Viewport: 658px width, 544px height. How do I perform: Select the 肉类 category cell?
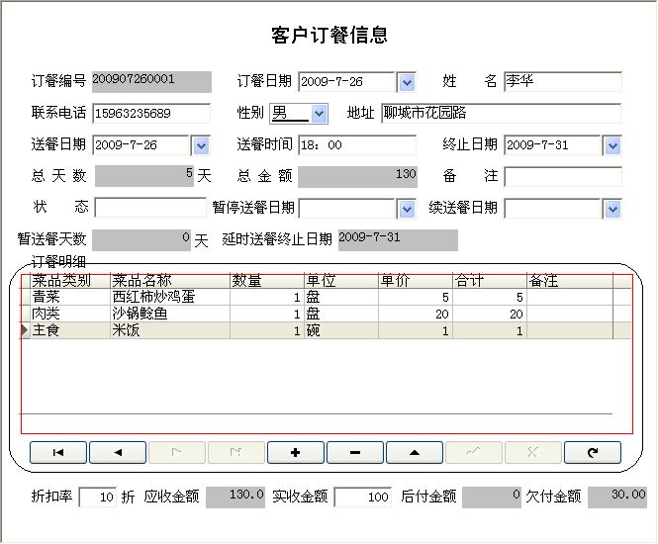(70, 314)
